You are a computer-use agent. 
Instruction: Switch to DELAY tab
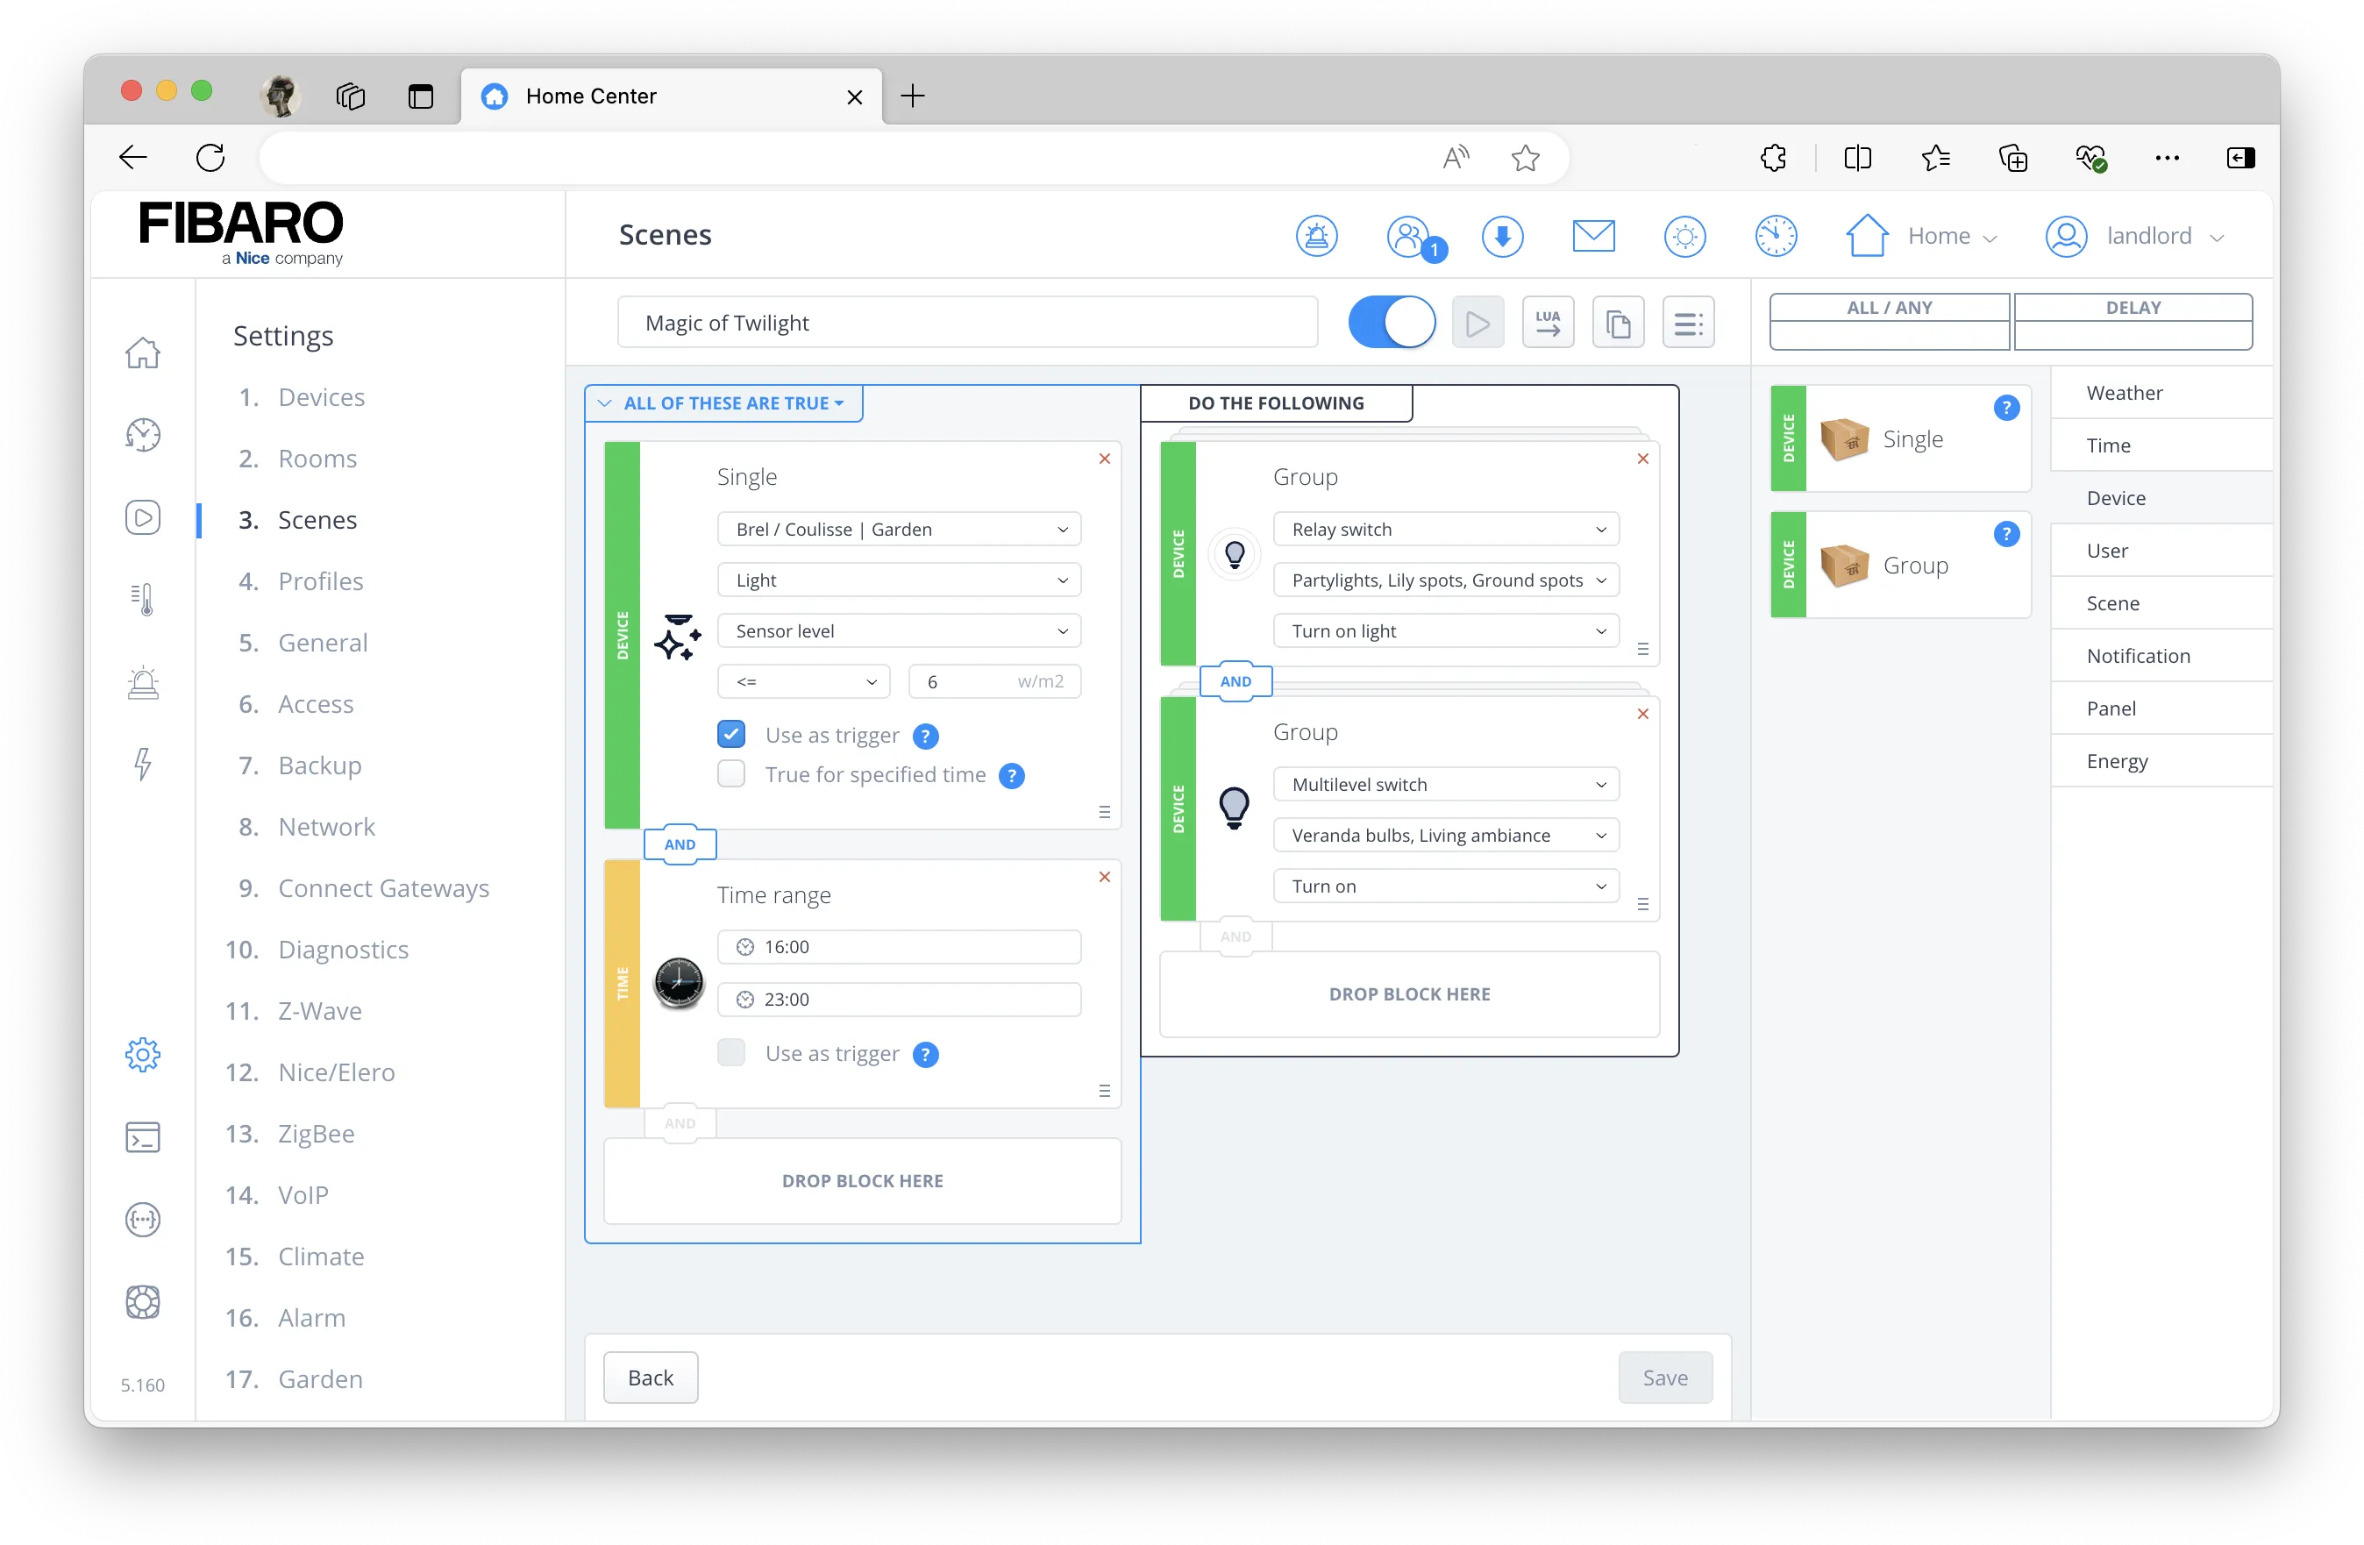pyautogui.click(x=2133, y=307)
